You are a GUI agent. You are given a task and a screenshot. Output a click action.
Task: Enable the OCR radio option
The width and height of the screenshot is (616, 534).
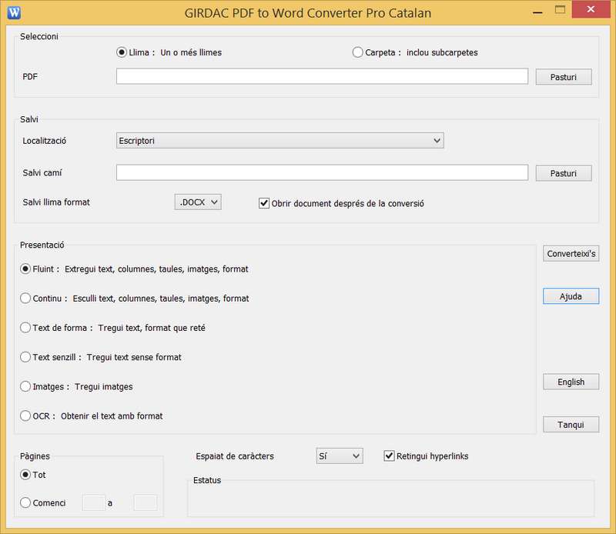point(26,416)
